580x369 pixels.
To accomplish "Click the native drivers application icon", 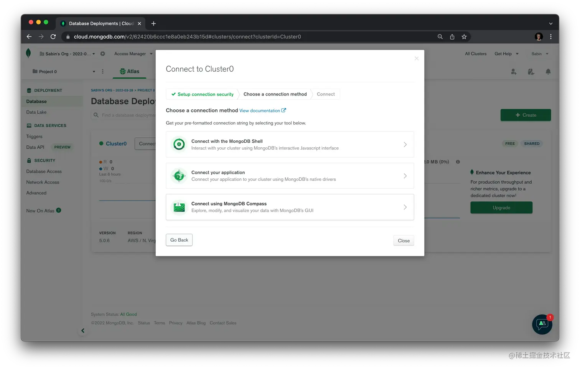I will [179, 176].
